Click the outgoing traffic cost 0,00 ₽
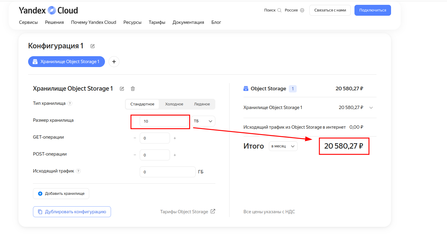Image resolution: width=447 pixels, height=235 pixels. 356,127
